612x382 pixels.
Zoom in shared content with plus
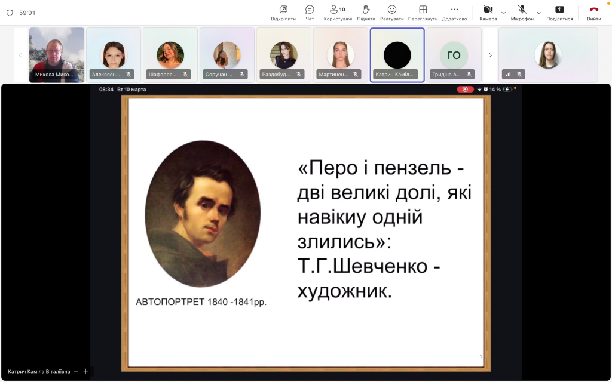(85, 371)
